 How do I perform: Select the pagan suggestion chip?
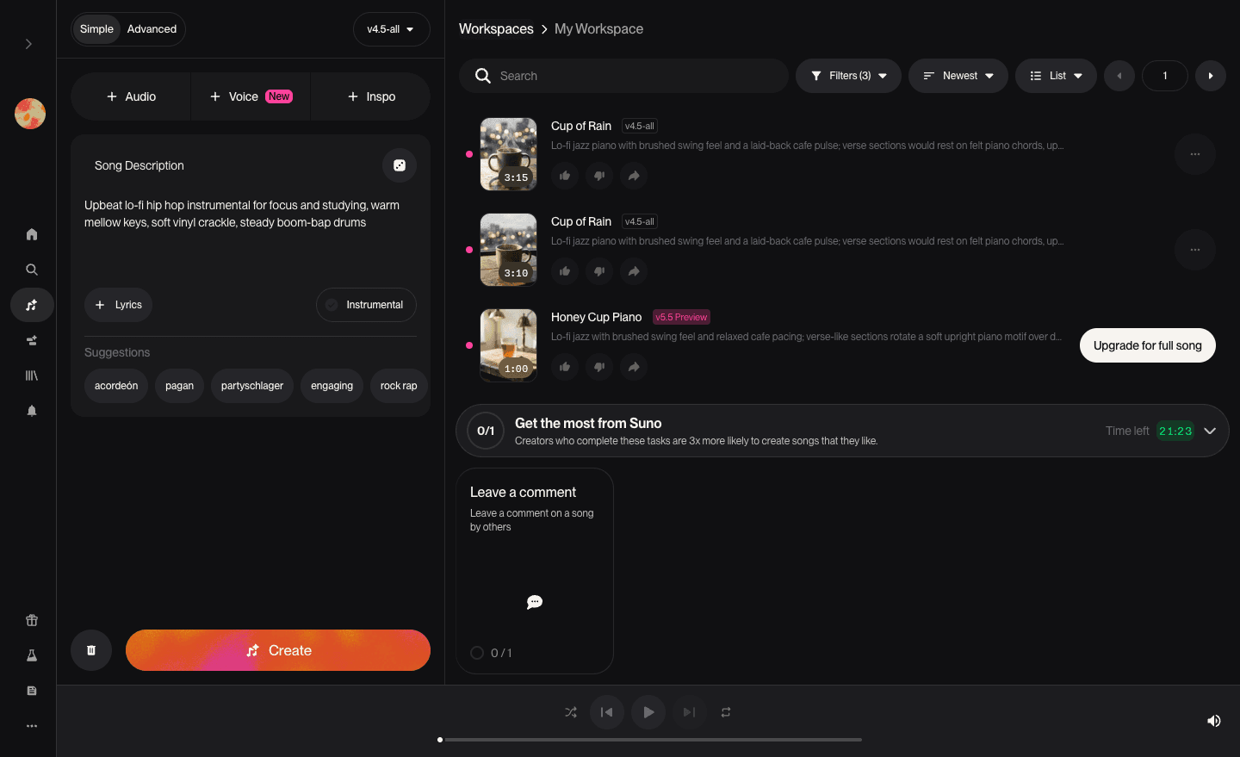pyautogui.click(x=179, y=386)
